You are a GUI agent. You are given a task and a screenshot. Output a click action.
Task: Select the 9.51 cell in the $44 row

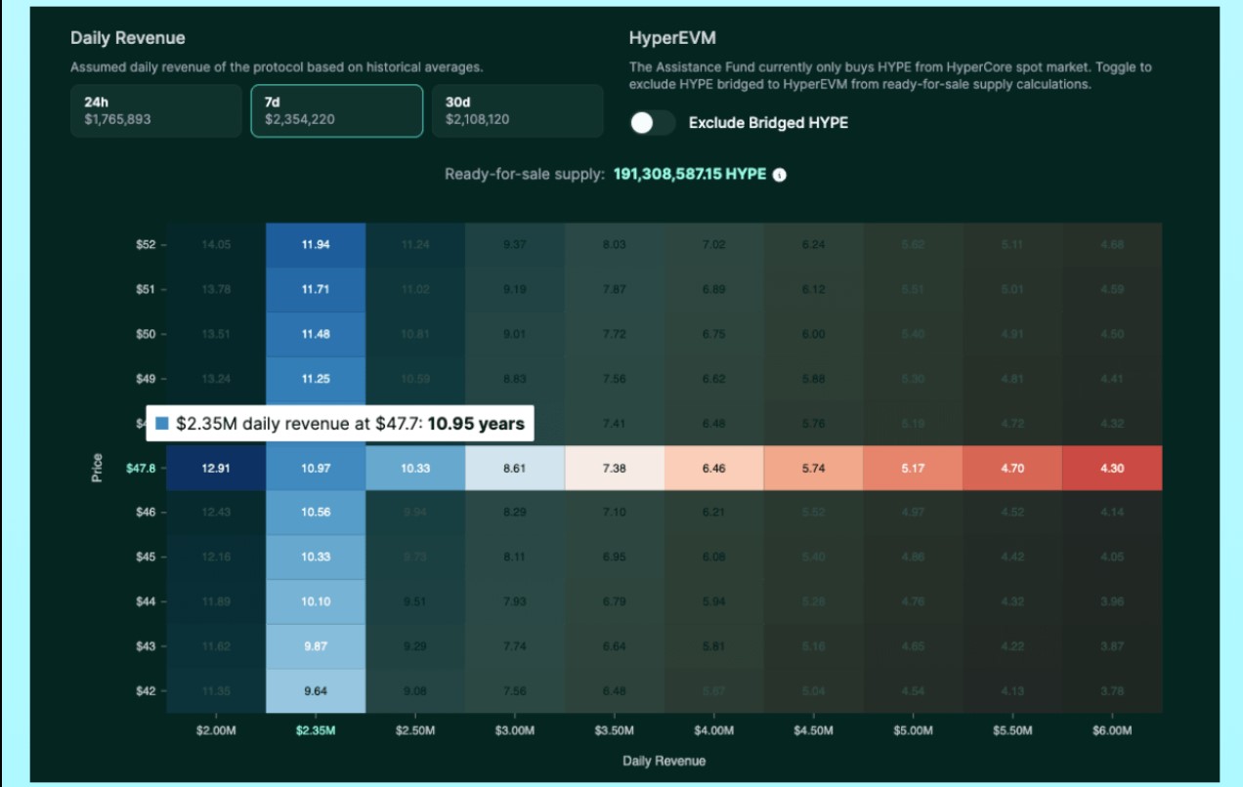coord(415,602)
